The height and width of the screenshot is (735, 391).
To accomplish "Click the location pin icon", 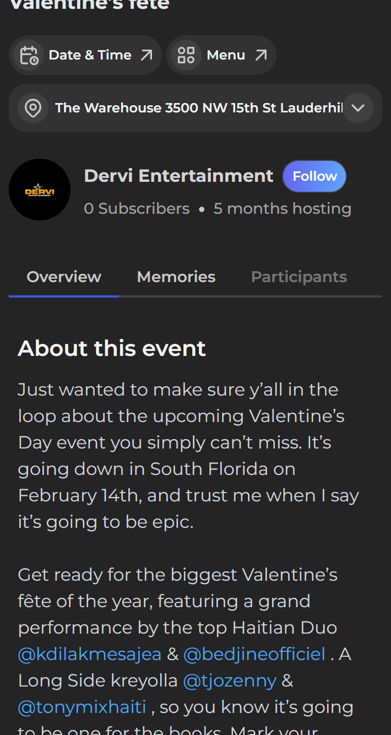I will [x=33, y=108].
